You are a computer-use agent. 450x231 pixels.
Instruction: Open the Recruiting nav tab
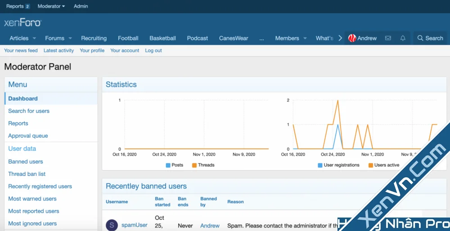point(94,38)
